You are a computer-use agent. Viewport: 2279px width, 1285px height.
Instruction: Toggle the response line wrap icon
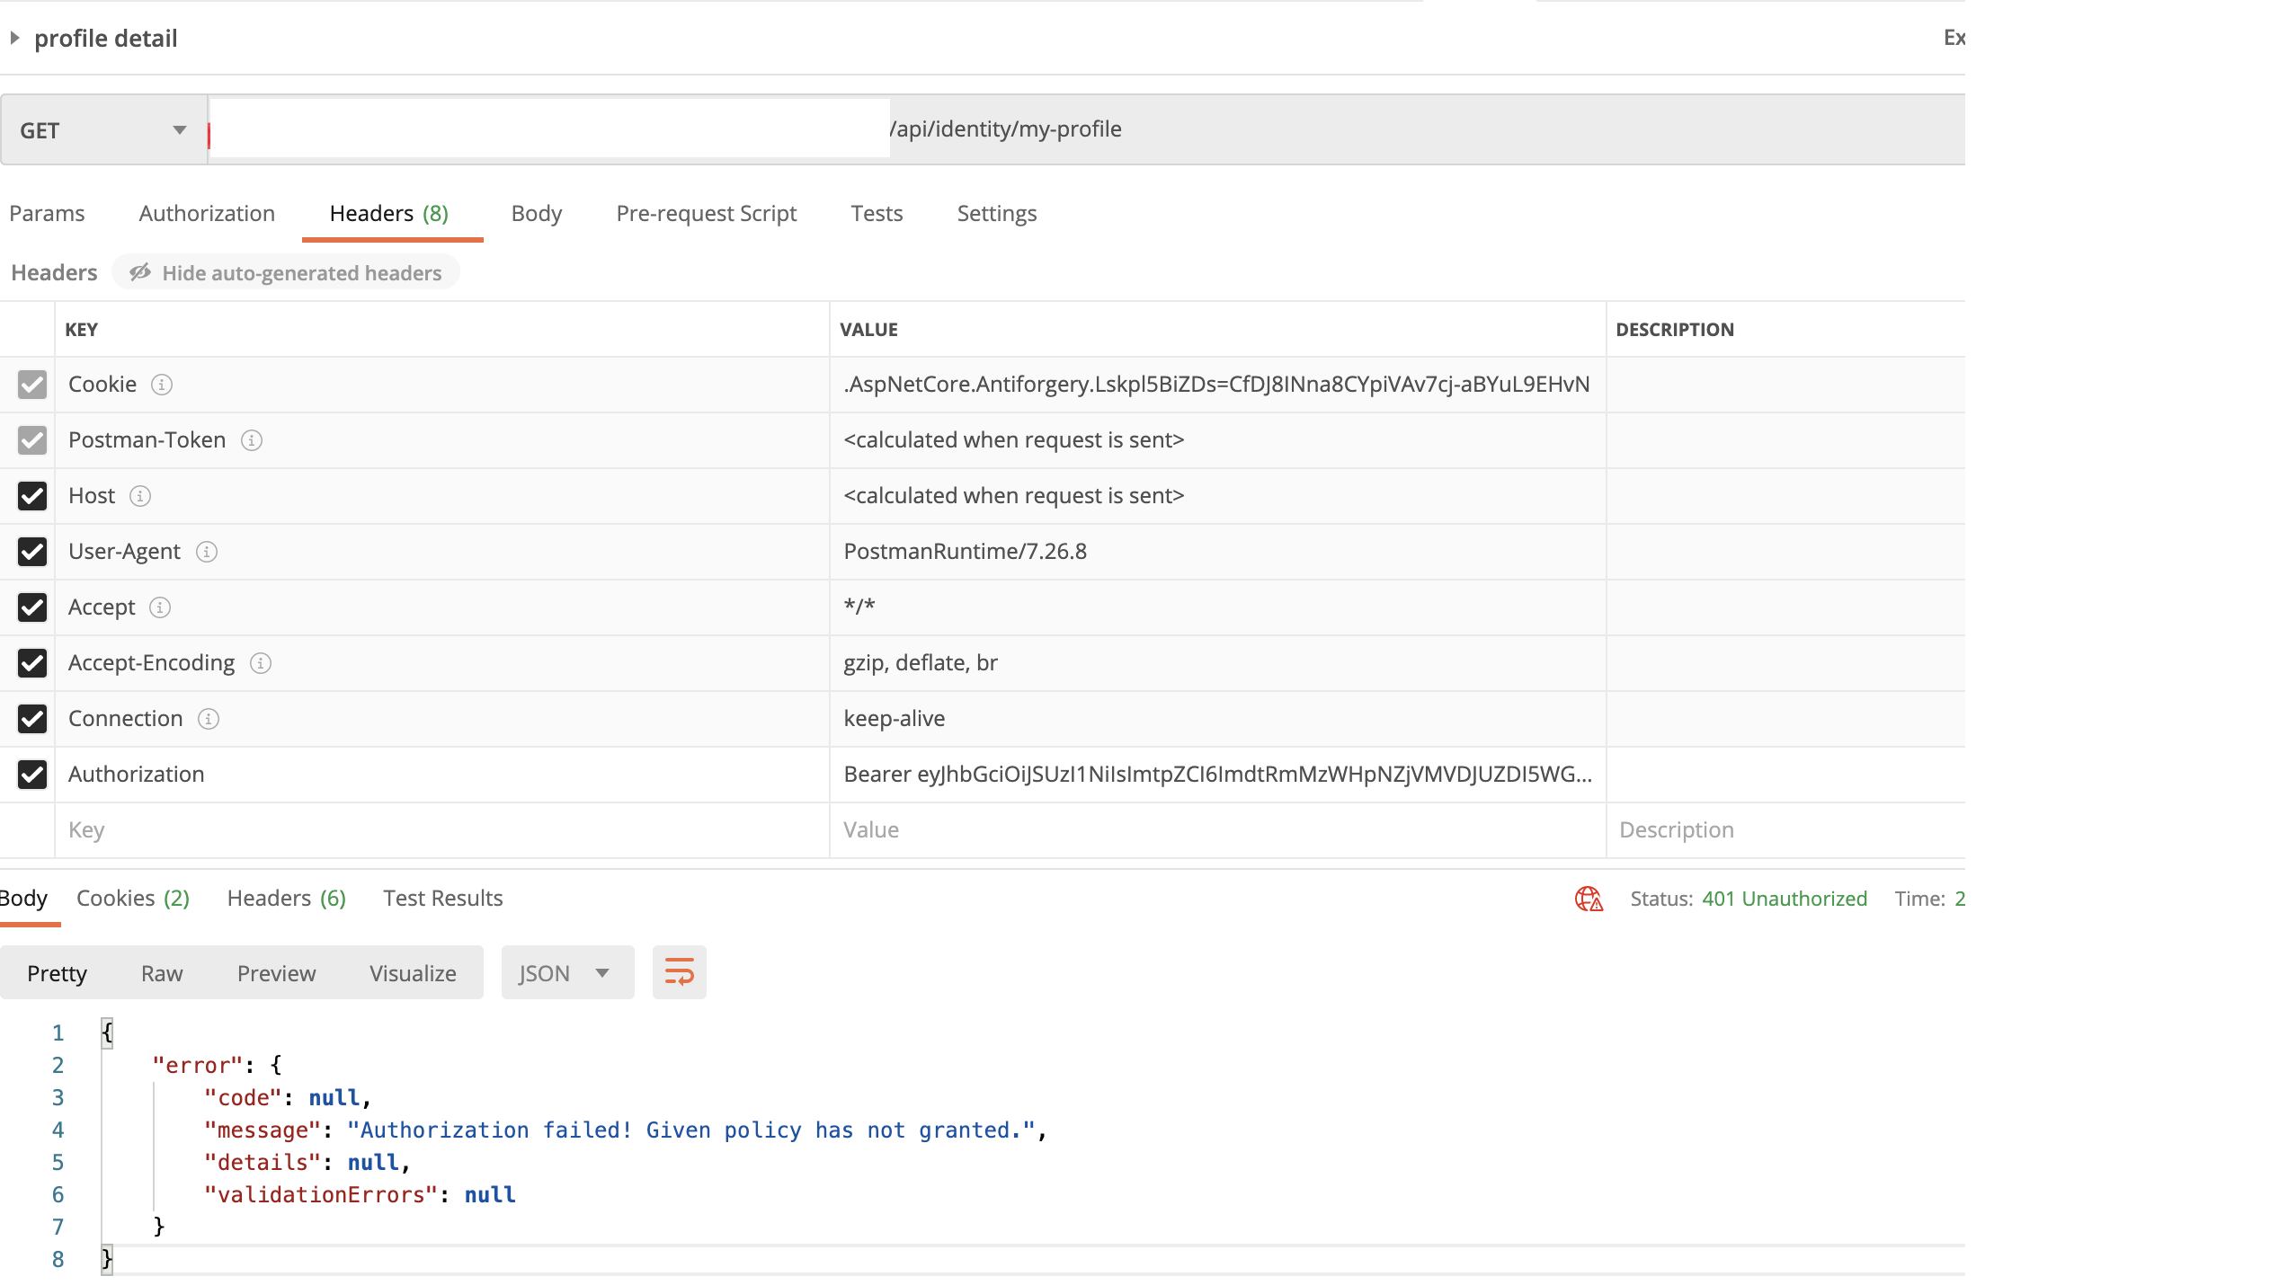[x=679, y=972]
